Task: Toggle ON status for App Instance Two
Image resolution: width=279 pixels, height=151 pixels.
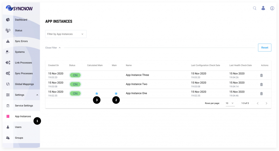Action: click(x=75, y=84)
